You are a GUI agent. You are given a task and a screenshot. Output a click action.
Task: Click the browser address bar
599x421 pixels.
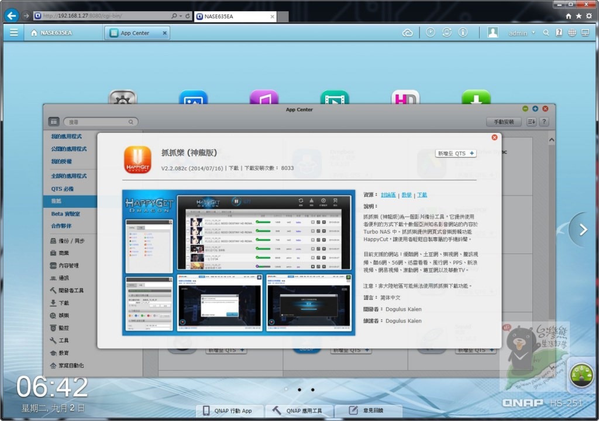point(103,16)
